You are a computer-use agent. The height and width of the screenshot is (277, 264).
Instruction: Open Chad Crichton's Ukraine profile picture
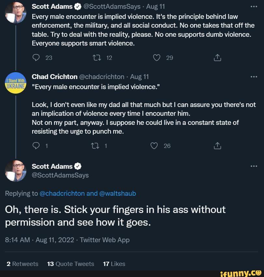pos(16,83)
